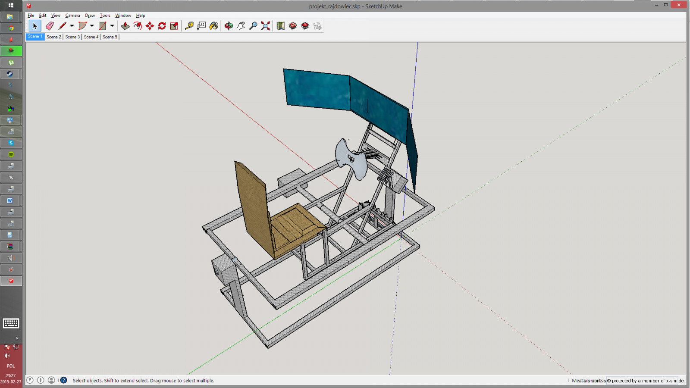Expand the Rectangle shape dropdown arrow
This screenshot has height=388, width=690.
click(x=112, y=26)
